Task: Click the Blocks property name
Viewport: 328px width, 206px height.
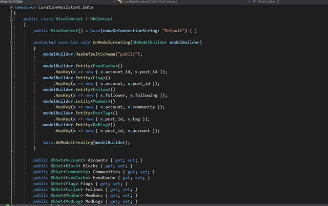Action: point(90,166)
